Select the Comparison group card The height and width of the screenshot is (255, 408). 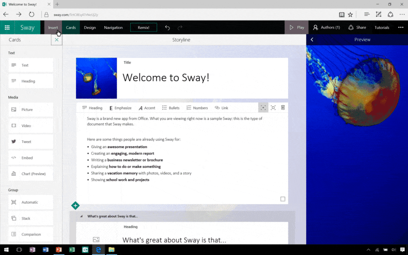pos(30,234)
